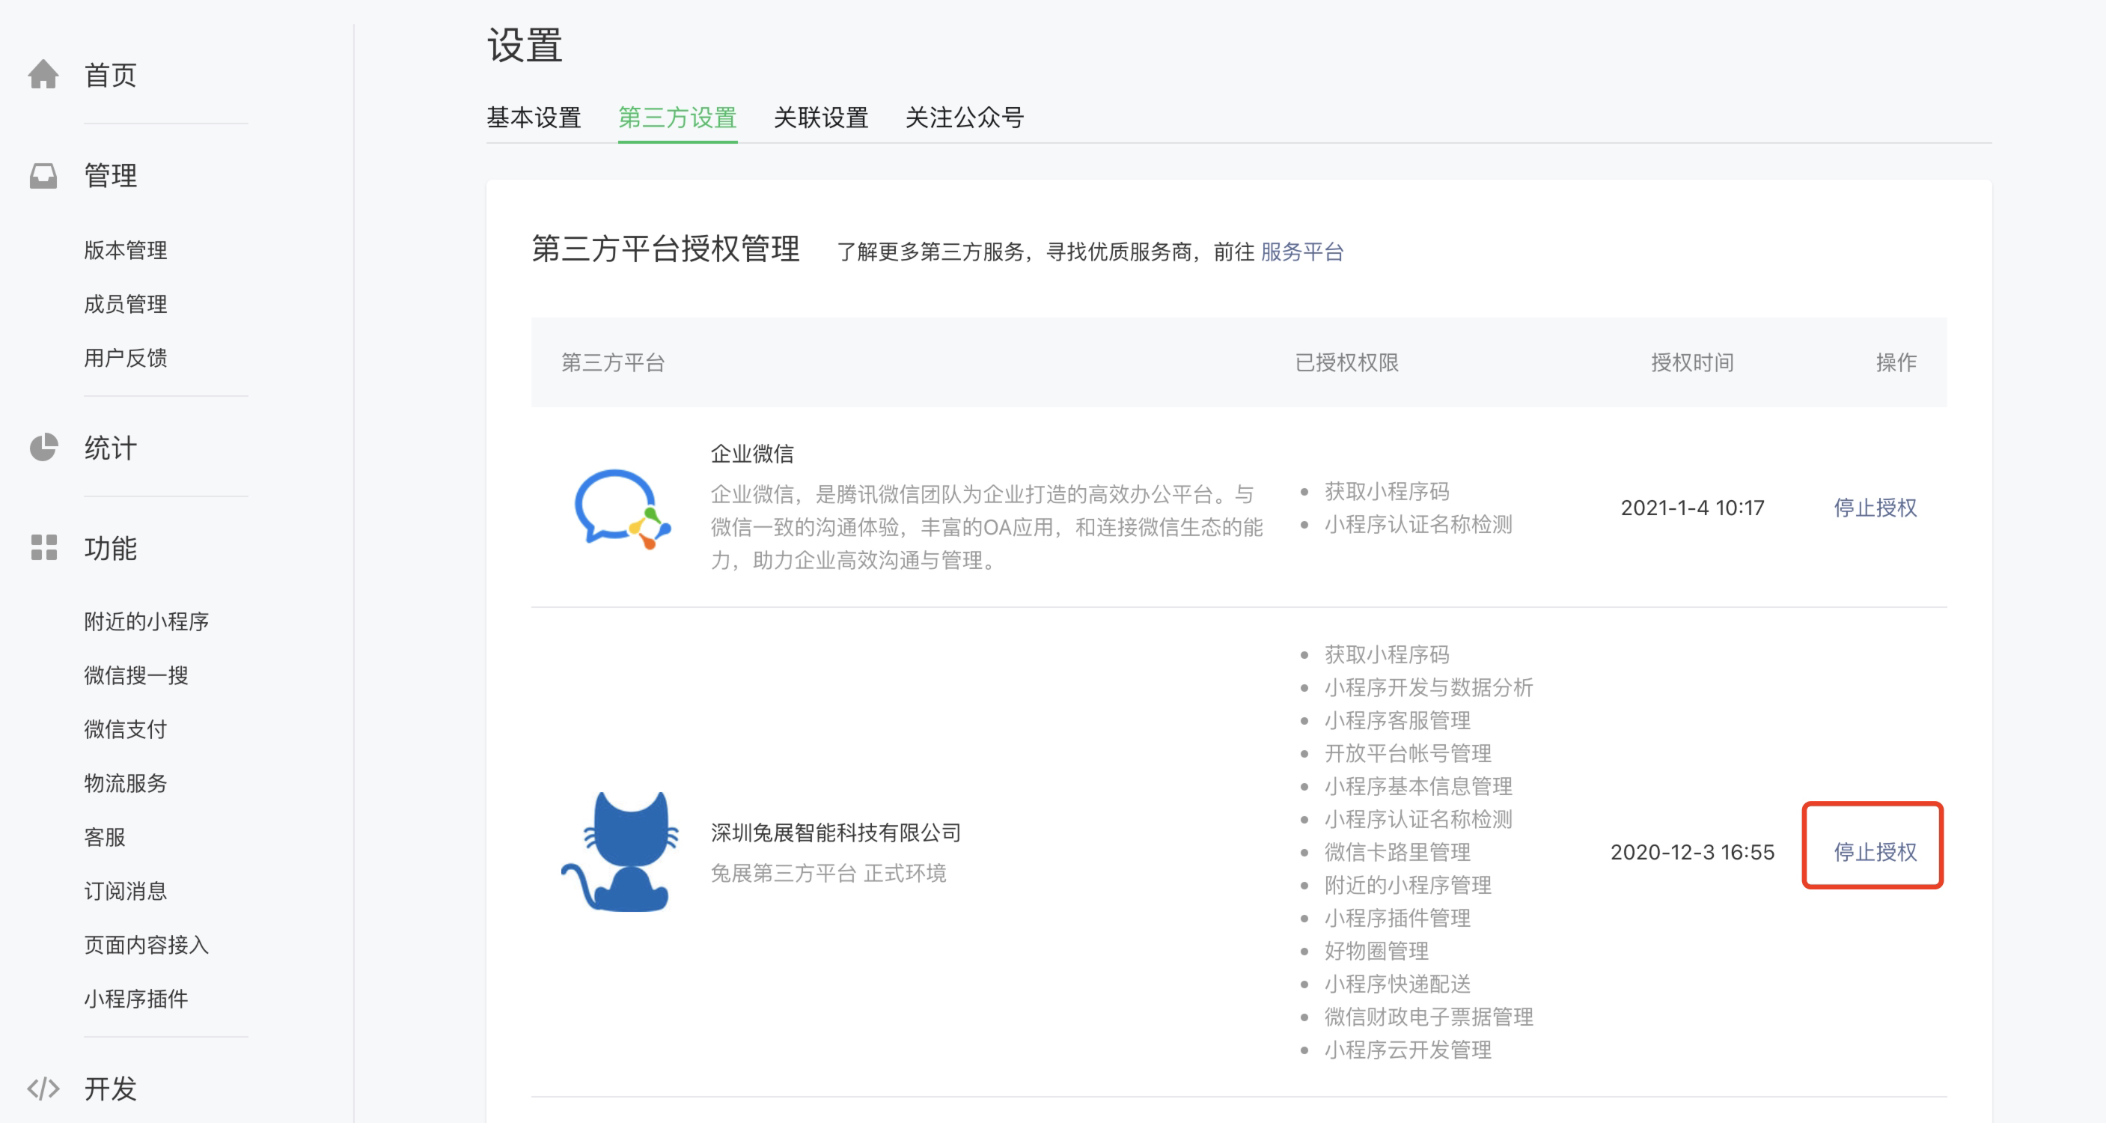This screenshot has width=2106, height=1123.
Task: Click the 小程序快递配送 permission
Action: [1397, 984]
